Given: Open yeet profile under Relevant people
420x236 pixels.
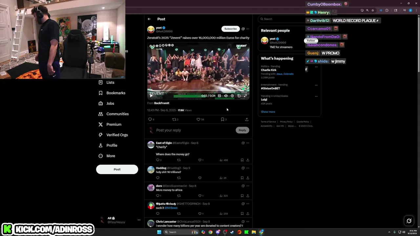Looking at the screenshot, I should pyautogui.click(x=272, y=39).
